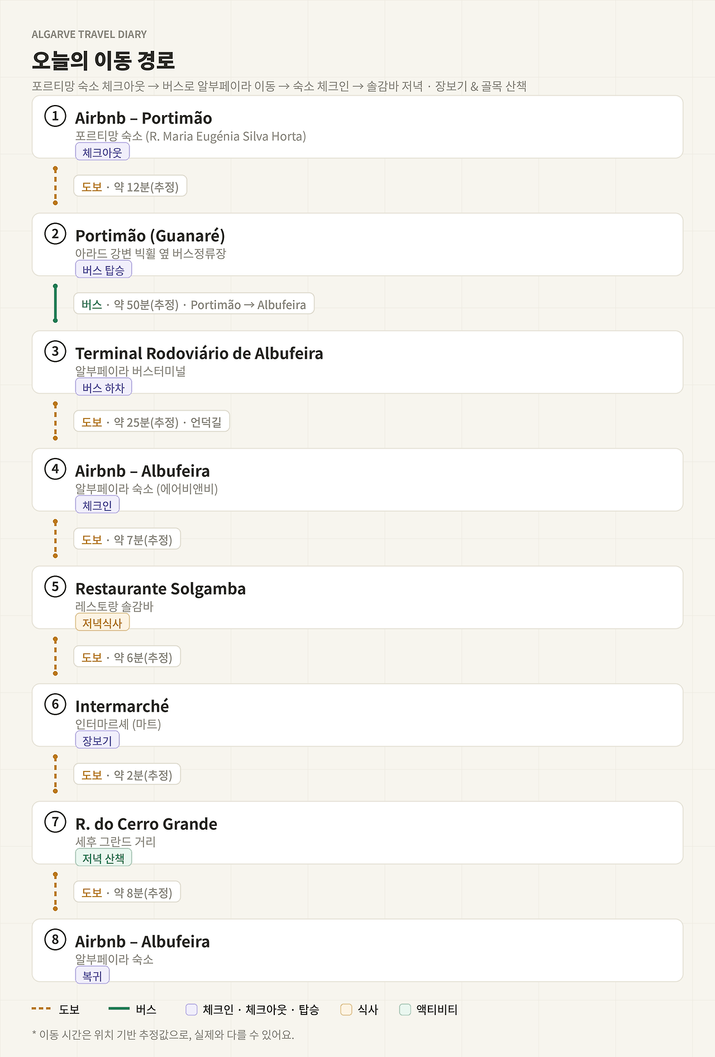Screen dimensions: 715x1057
Task: Open the Intermarché stop title
Action: 122,706
